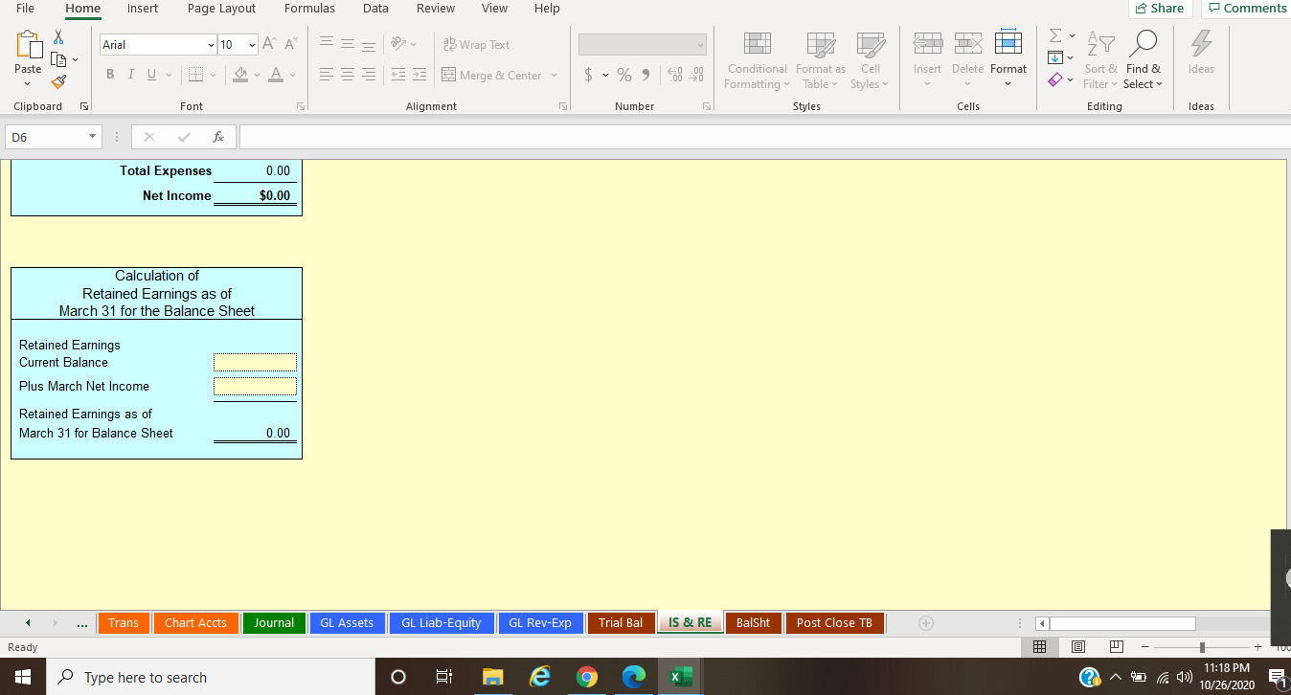Apply the Accounting dollar format
The width and height of the screenshot is (1291, 695).
(589, 75)
